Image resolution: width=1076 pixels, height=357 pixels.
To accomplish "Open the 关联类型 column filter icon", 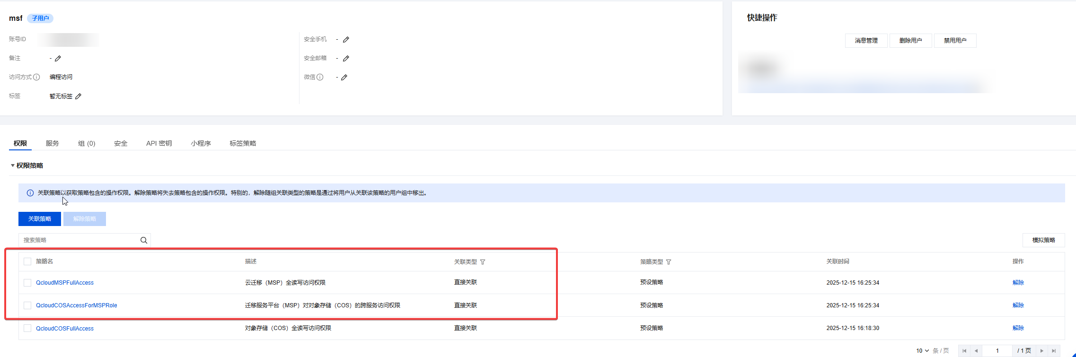I will [x=483, y=262].
